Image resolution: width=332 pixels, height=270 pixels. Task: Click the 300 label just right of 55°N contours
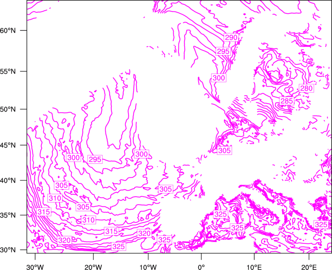219,78
